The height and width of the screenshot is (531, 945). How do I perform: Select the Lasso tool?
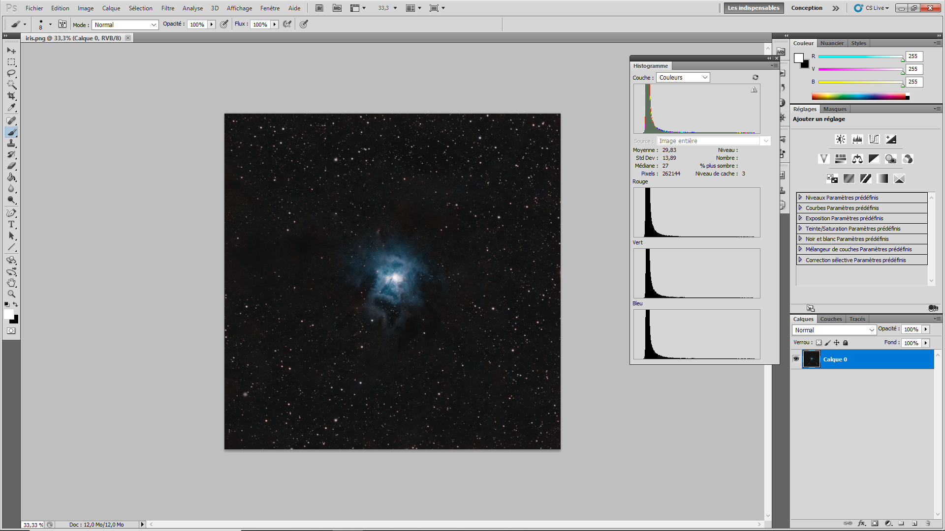pyautogui.click(x=11, y=73)
